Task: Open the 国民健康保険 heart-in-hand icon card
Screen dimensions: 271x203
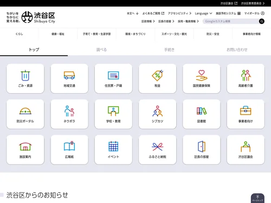Action: (x=202, y=78)
